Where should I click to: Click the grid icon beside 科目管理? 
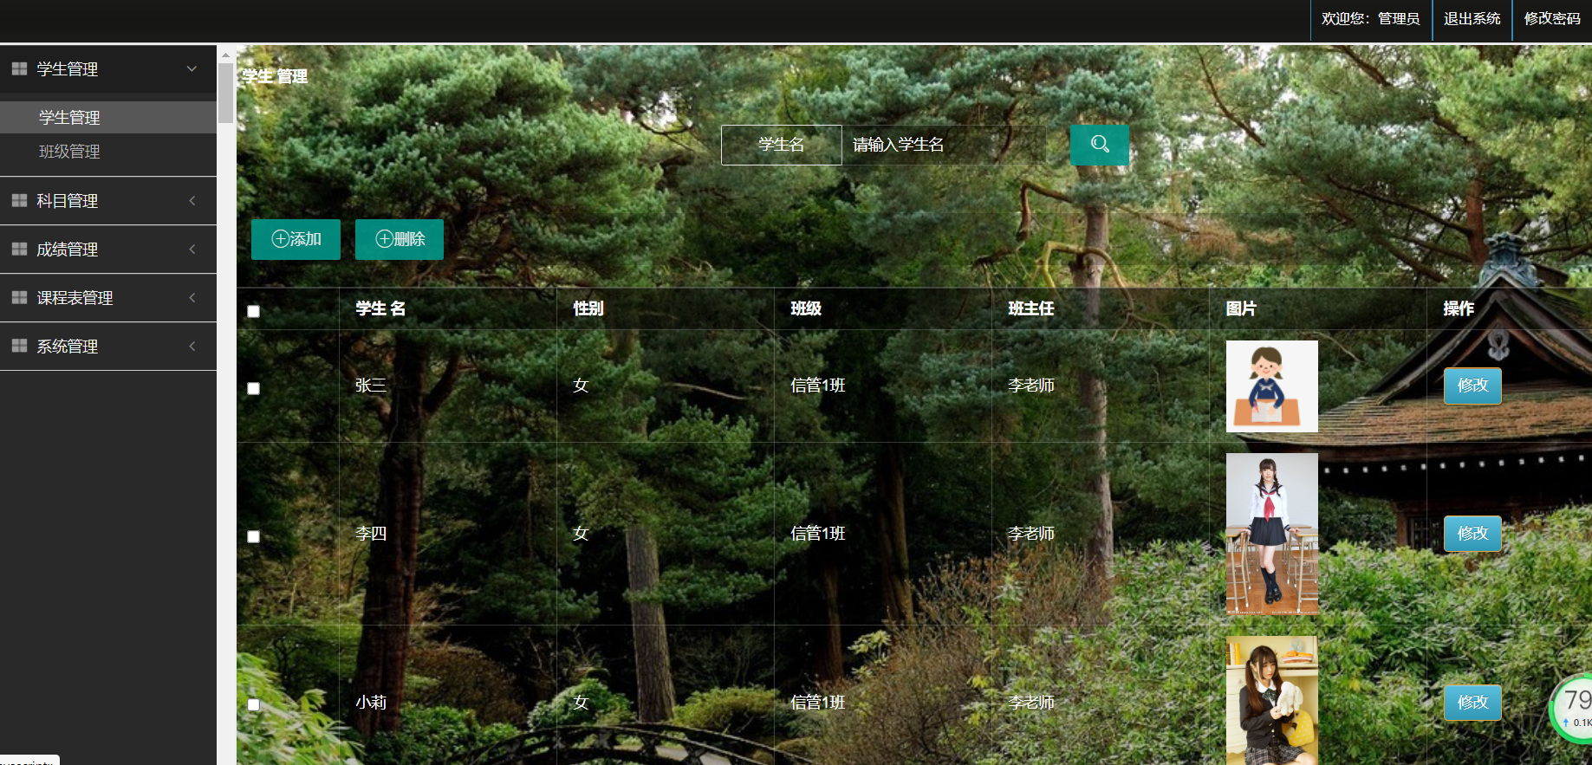[x=19, y=200]
